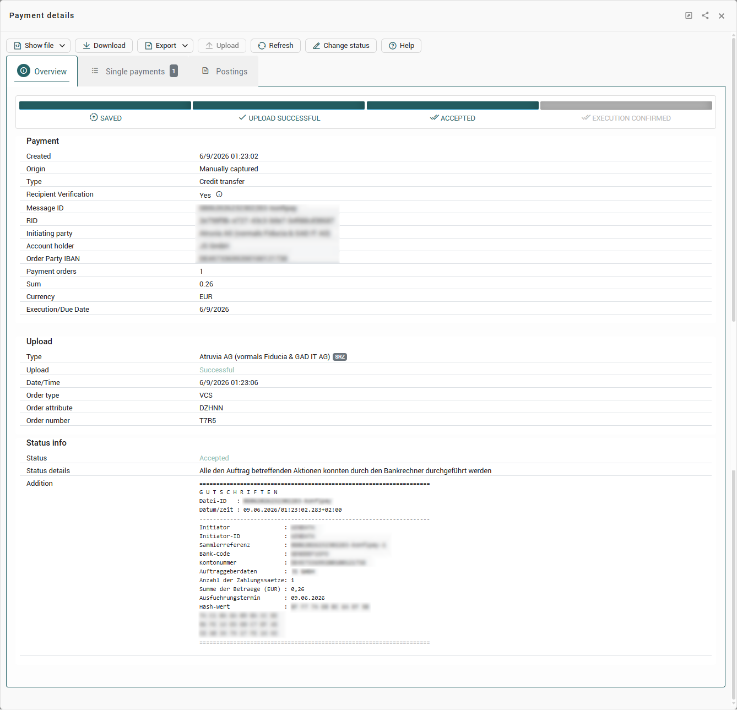The width and height of the screenshot is (737, 710).
Task: Click the Order number value T7R5
Action: coord(208,421)
